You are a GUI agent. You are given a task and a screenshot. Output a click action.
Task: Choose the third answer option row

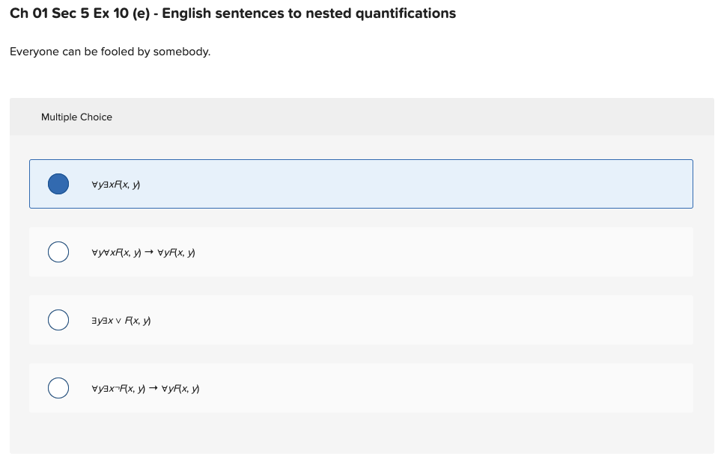pyautogui.click(x=361, y=319)
